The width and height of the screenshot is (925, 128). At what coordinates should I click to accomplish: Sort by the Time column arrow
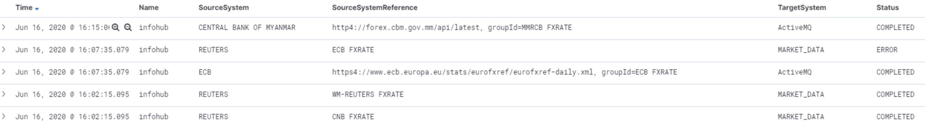37,9
